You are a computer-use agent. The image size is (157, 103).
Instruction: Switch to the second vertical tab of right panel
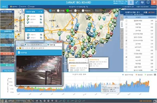(122, 25)
